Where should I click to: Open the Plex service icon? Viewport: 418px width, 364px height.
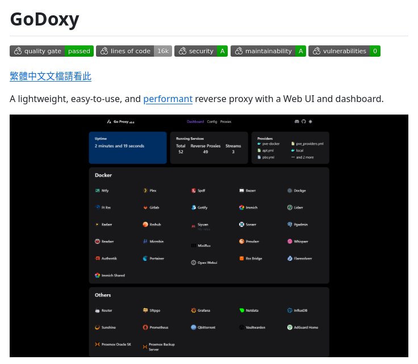pyautogui.click(x=145, y=191)
